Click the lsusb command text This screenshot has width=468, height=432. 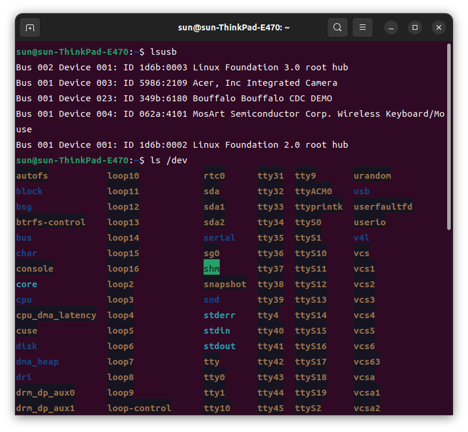(163, 52)
